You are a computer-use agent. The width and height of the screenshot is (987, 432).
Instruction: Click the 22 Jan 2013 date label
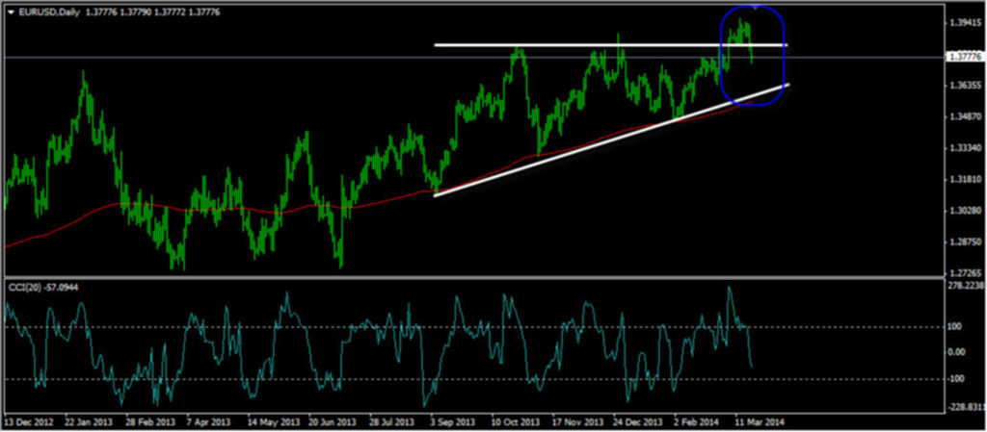[90, 423]
